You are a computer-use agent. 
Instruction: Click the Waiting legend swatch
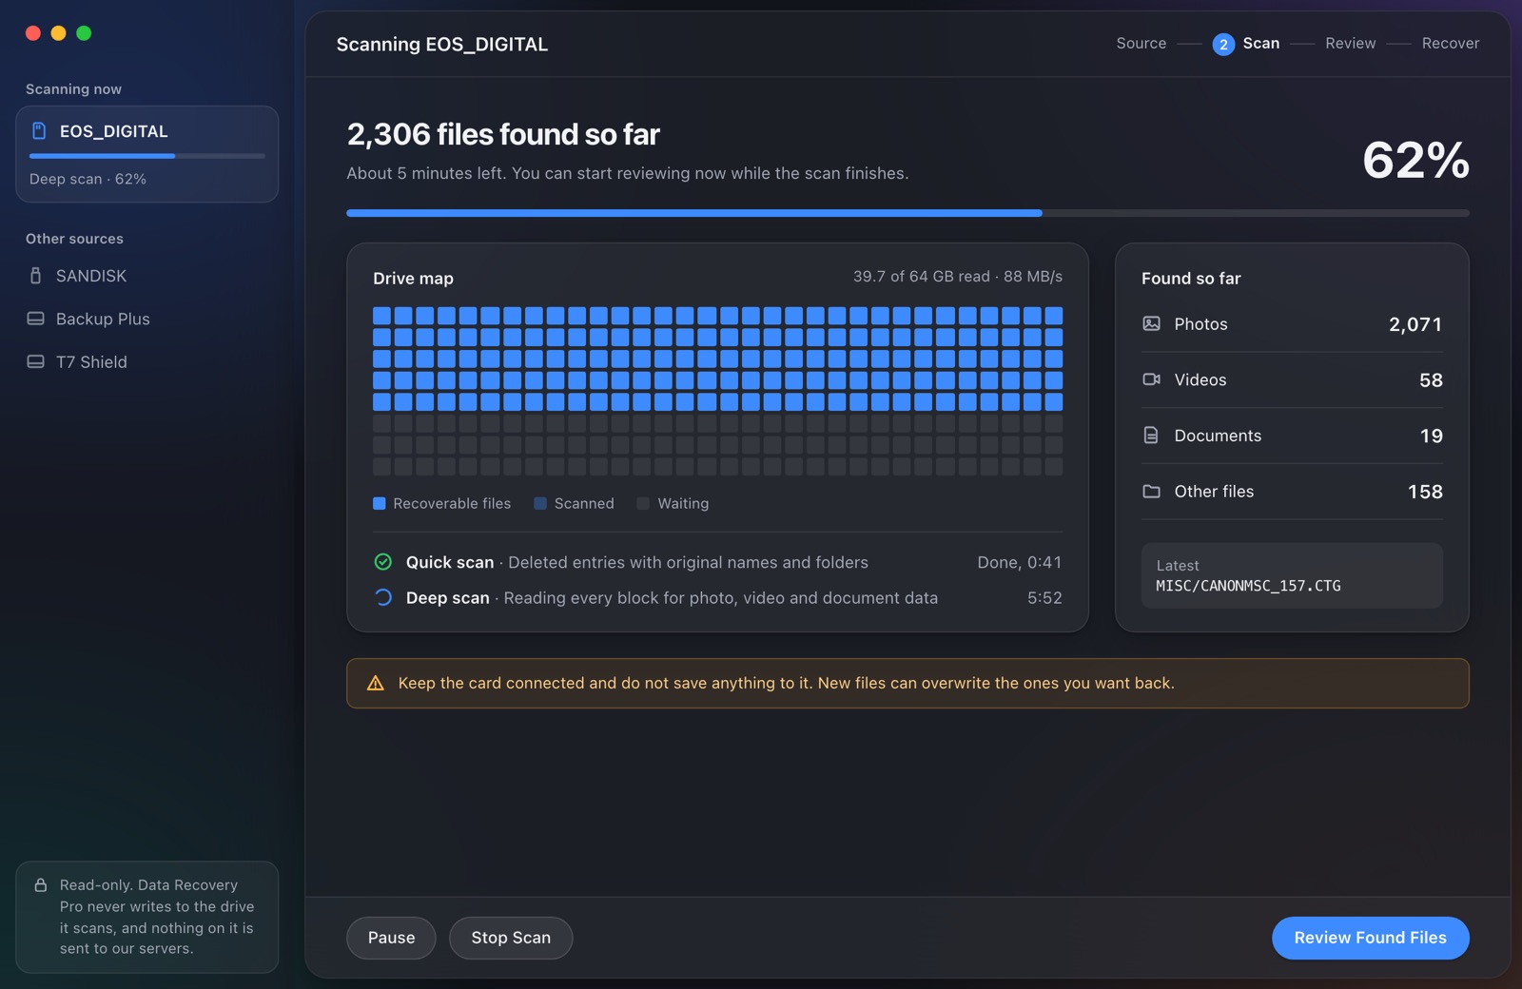(643, 503)
